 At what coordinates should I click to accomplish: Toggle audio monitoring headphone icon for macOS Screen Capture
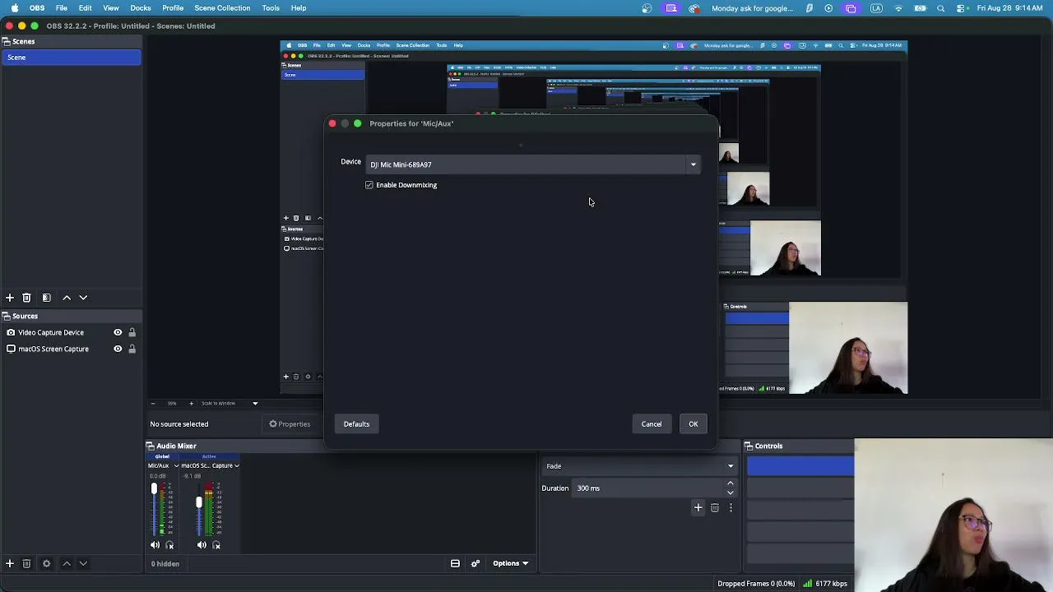click(x=216, y=545)
